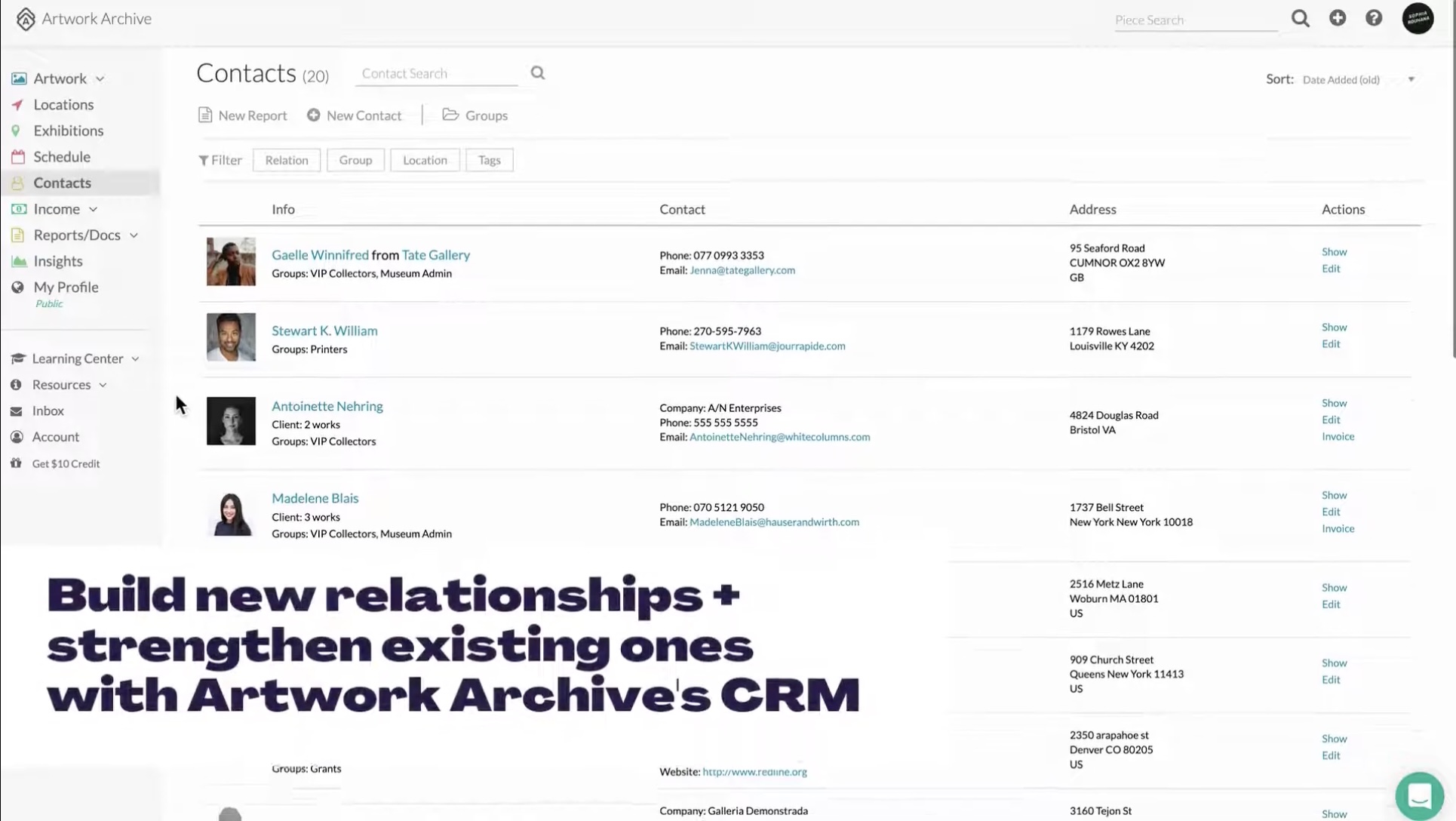Click the Exhibitions pin icon
This screenshot has width=1456, height=821.
(x=16, y=131)
